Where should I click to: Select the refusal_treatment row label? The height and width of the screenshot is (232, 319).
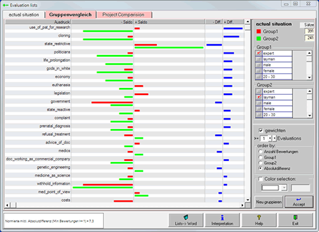click(56, 134)
